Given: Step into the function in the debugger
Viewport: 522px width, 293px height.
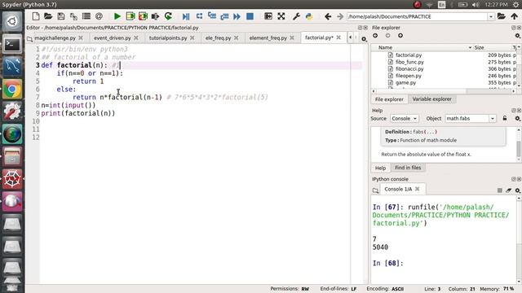Looking at the screenshot, I should pos(212,16).
